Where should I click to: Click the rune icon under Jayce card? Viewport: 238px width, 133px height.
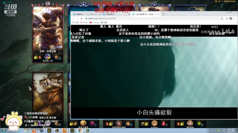tap(57, 57)
